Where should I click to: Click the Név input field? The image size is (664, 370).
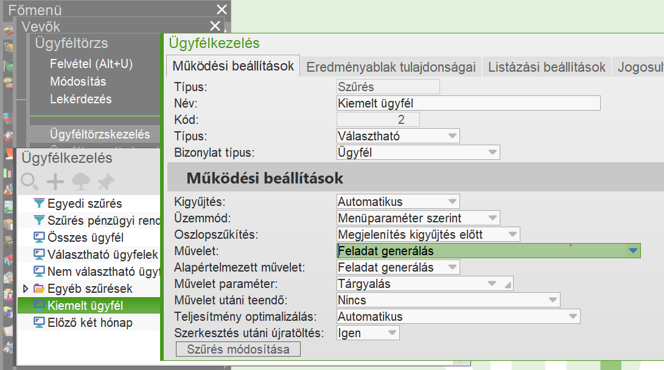coord(468,103)
